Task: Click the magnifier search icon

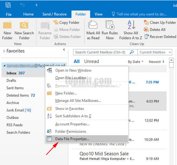Action: point(132,52)
